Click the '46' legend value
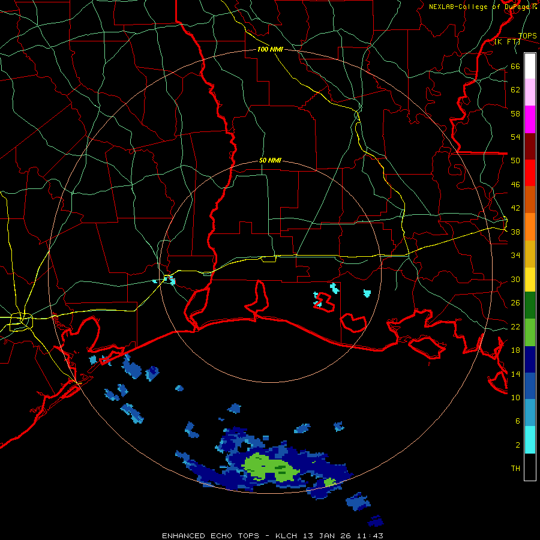Viewport: 540px width, 540px height. point(515,185)
